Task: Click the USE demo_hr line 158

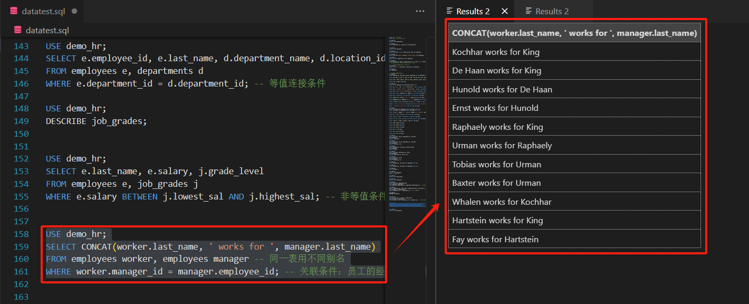Action: click(x=76, y=234)
